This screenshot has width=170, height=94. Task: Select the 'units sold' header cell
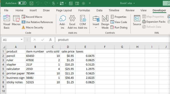(x=52, y=51)
